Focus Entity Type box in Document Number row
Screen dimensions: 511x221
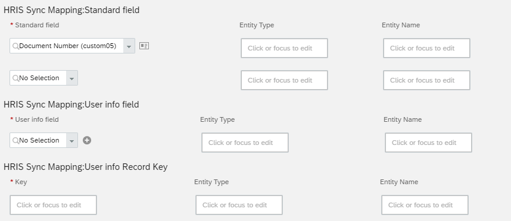tap(284, 48)
